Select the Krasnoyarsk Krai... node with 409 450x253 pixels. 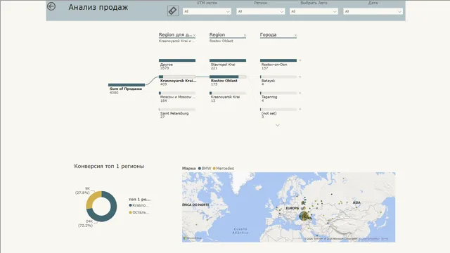tap(177, 81)
